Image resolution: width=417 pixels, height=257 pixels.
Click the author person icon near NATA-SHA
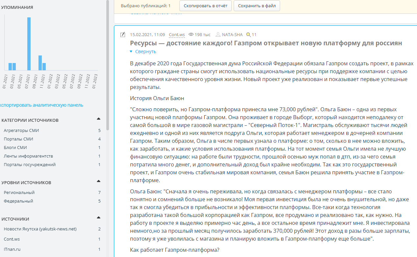[218, 34]
